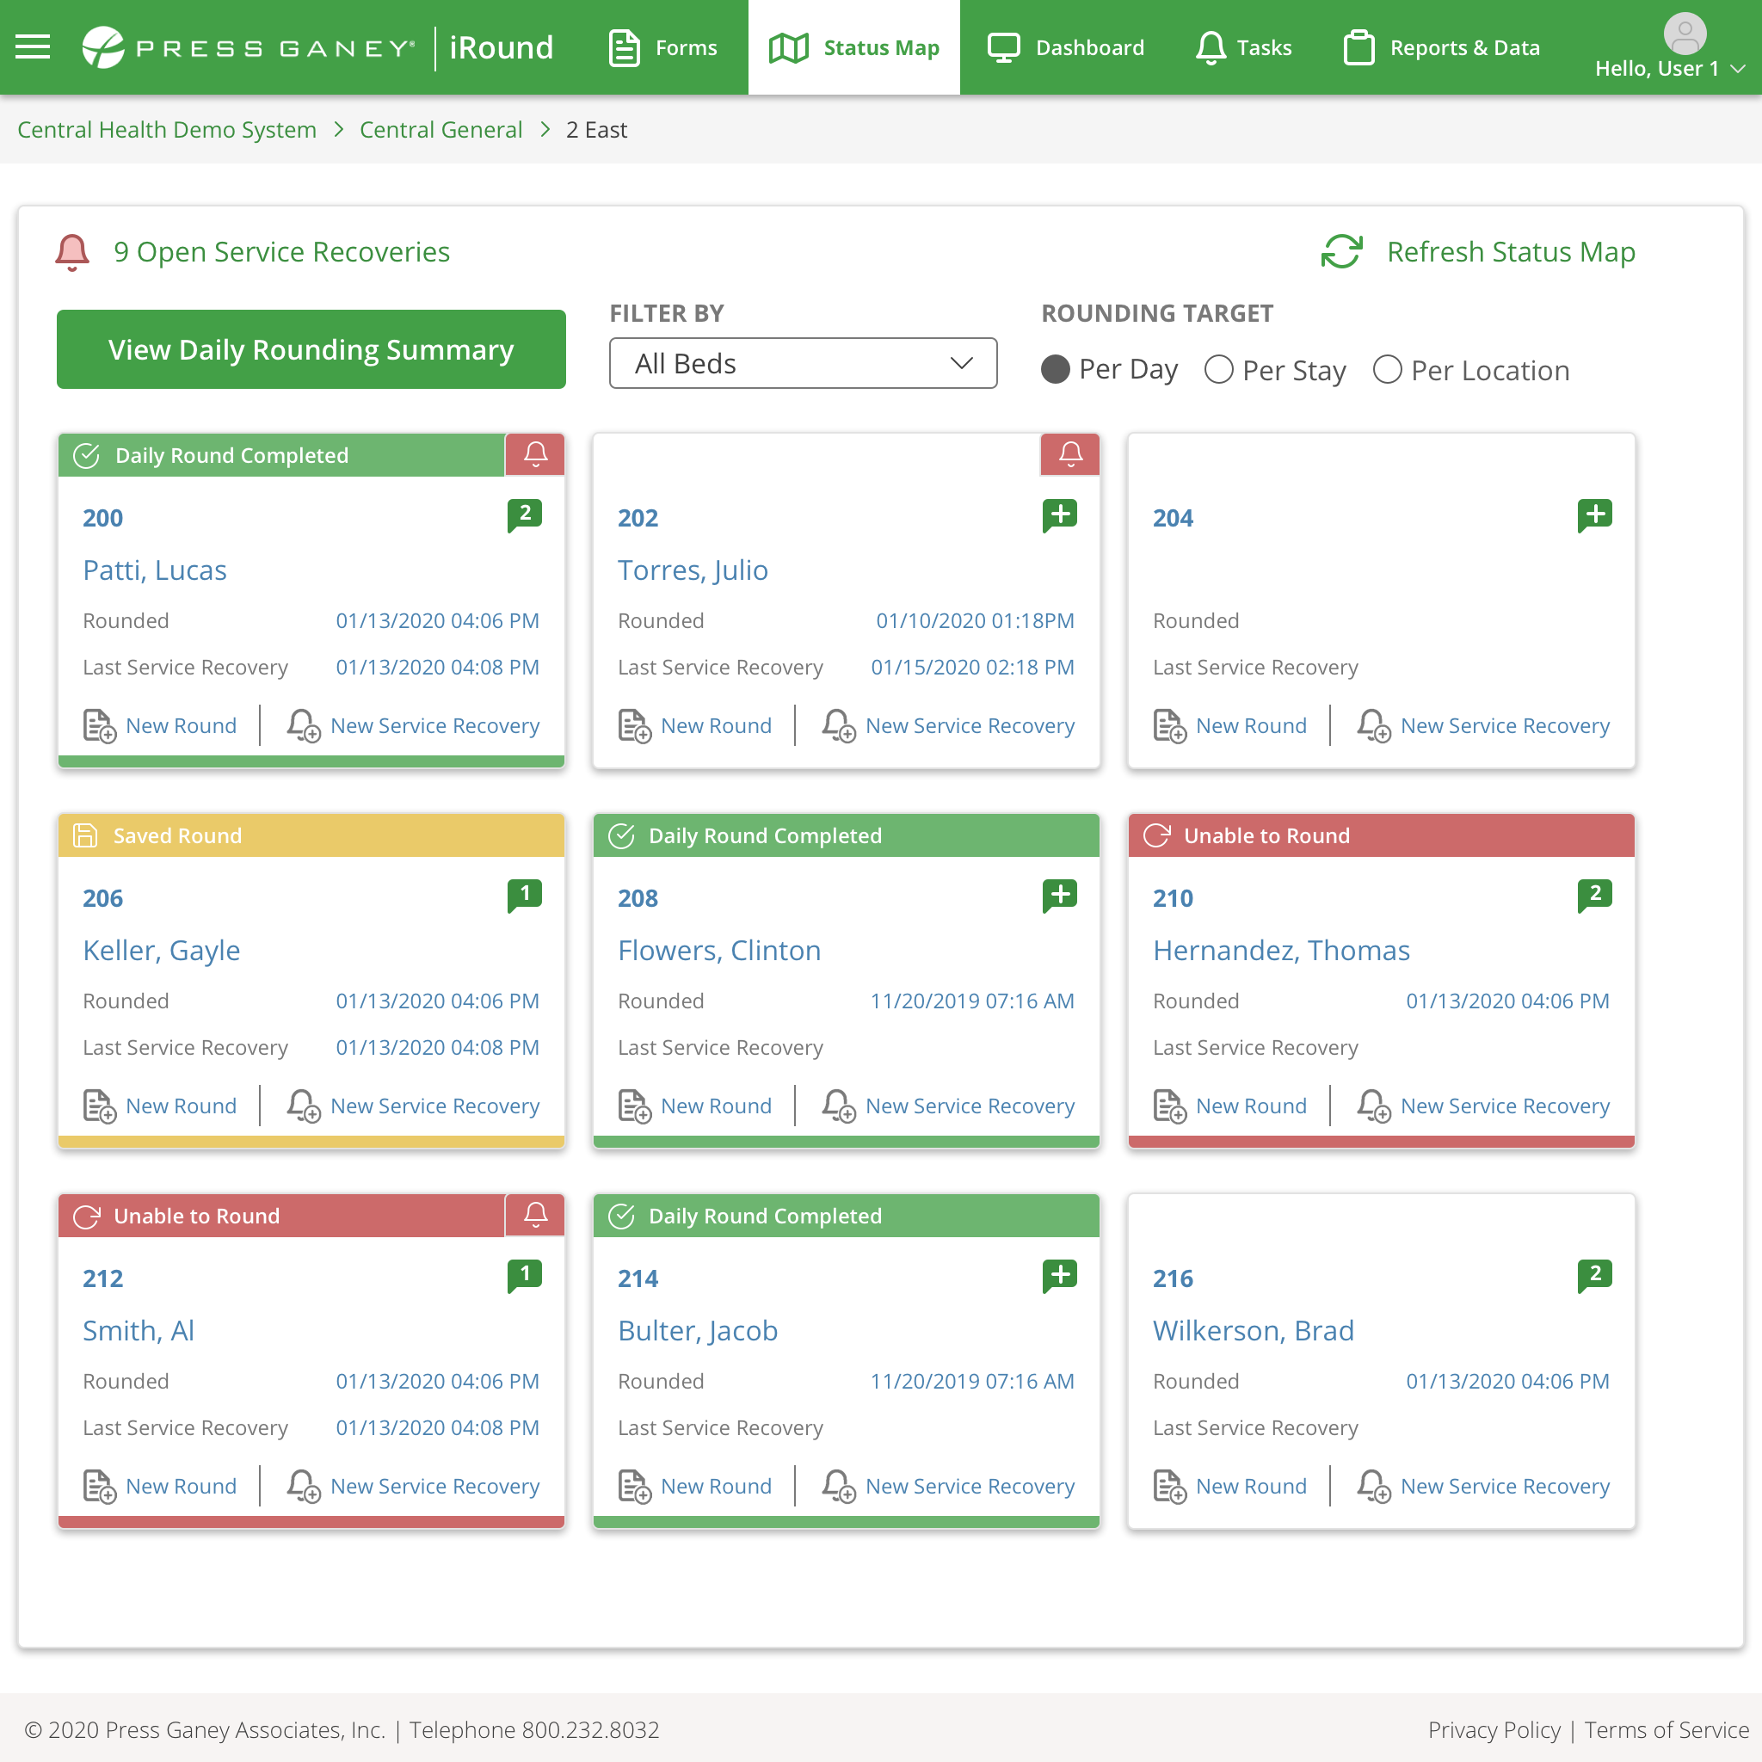Open the hamburger menu icon
The width and height of the screenshot is (1762, 1762).
(x=33, y=46)
